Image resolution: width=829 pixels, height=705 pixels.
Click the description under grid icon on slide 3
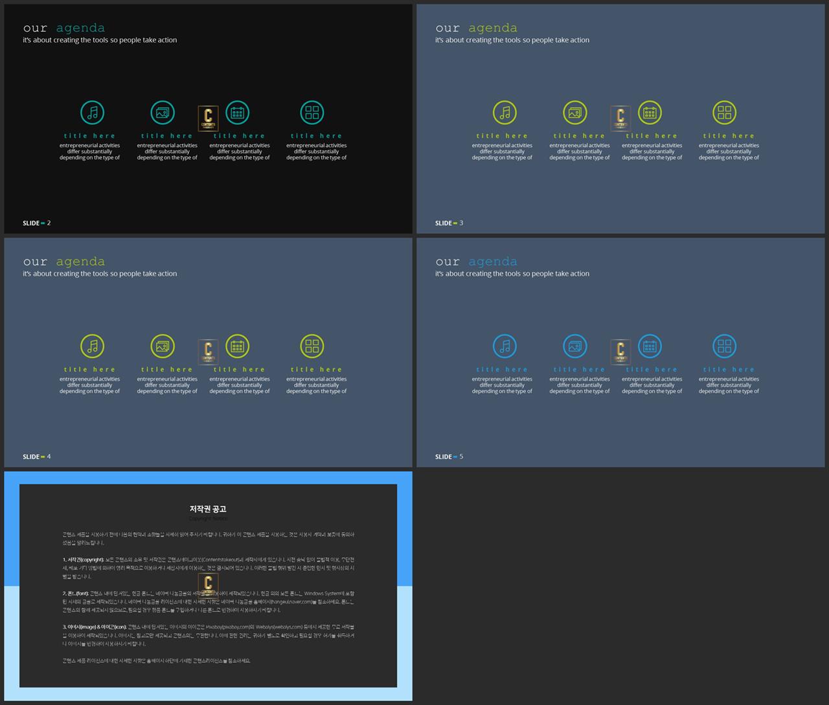(x=729, y=151)
